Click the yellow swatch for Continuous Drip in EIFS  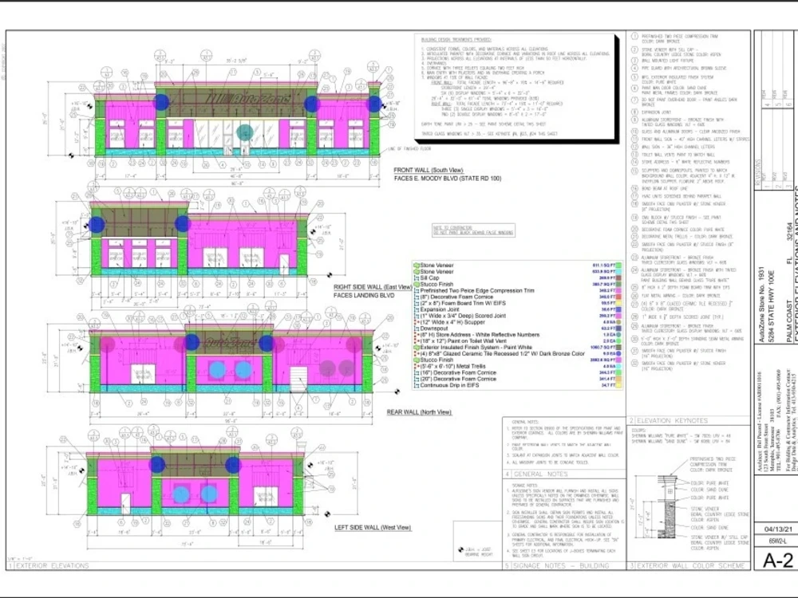[619, 385]
